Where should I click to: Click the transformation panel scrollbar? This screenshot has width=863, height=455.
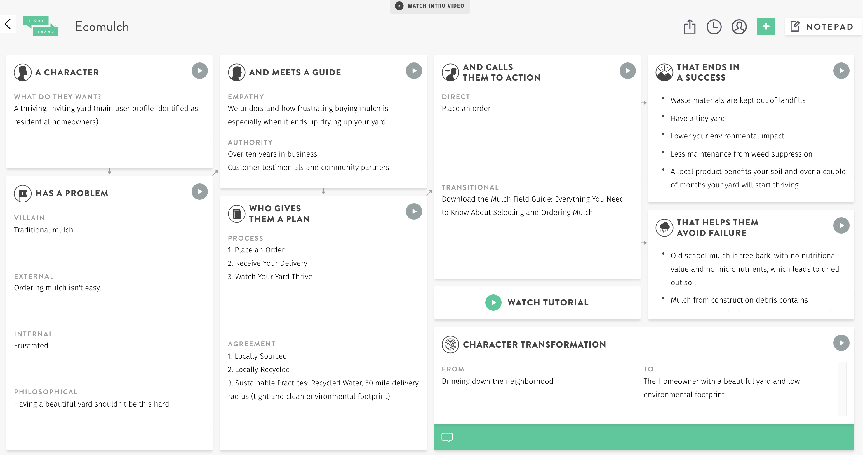842,389
